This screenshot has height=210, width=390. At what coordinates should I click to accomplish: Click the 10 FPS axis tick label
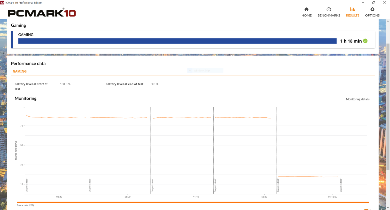coord(21,184)
